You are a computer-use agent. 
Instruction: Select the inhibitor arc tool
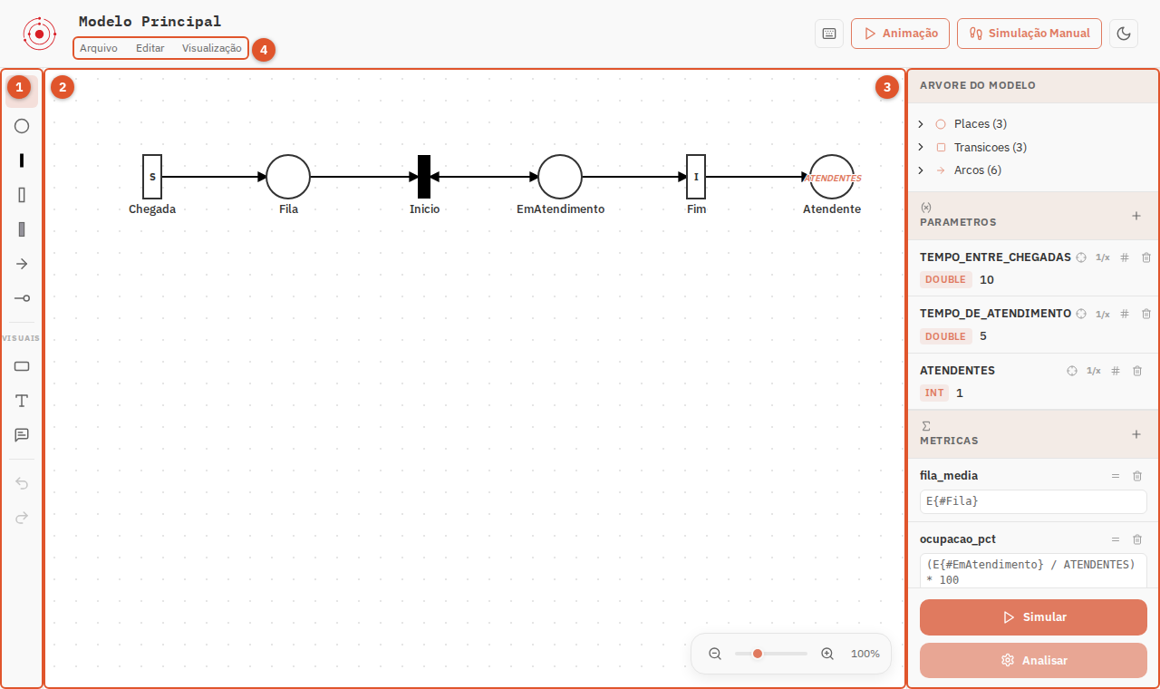coord(22,298)
